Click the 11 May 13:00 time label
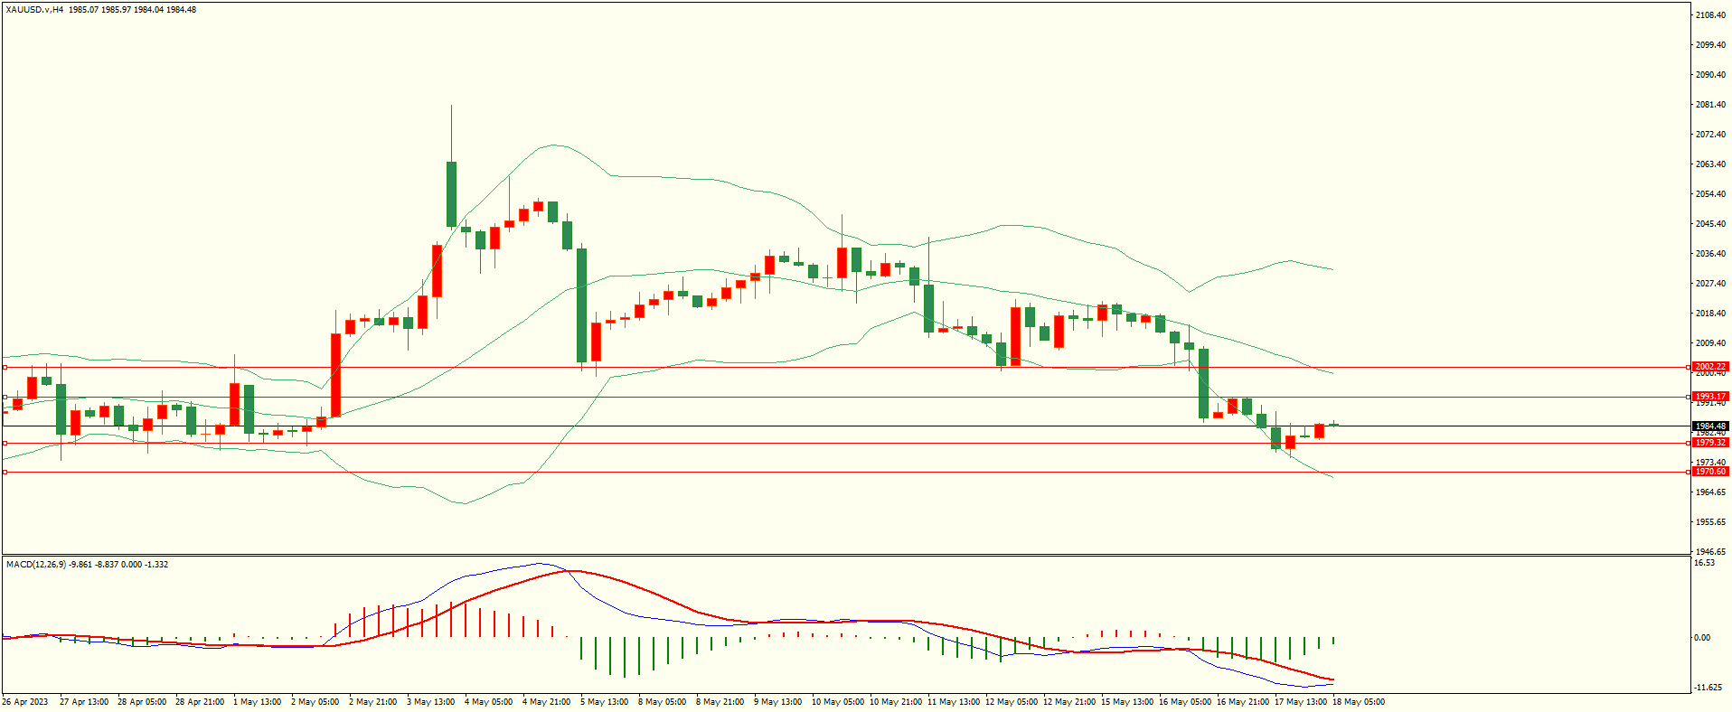The width and height of the screenshot is (1732, 712). (954, 702)
